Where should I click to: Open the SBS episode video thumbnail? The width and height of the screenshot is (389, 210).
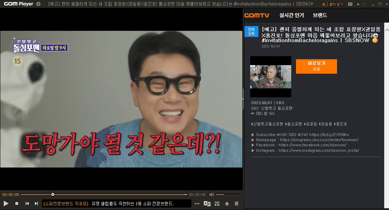(270, 76)
